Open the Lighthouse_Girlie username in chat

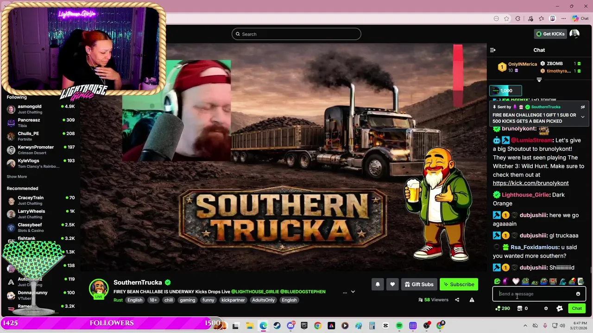(x=525, y=195)
